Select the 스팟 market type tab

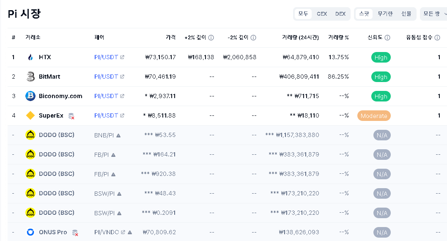click(364, 14)
